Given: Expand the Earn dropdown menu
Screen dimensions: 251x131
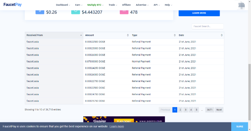Looking at the screenshot, I should 79,5.
